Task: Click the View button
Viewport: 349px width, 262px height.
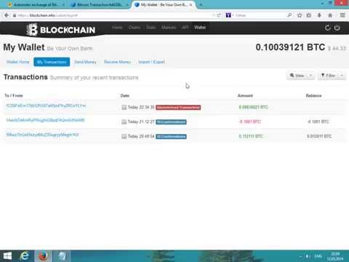Action: [297, 76]
